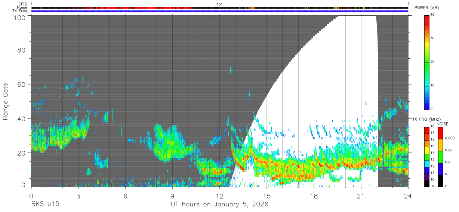Click the "TX Freq" label at the top left
Screen dimensions: 459x212
[x=20, y=11]
